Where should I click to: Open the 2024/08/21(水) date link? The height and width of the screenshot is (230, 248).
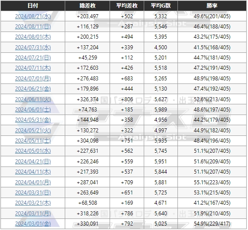(x=33, y=16)
